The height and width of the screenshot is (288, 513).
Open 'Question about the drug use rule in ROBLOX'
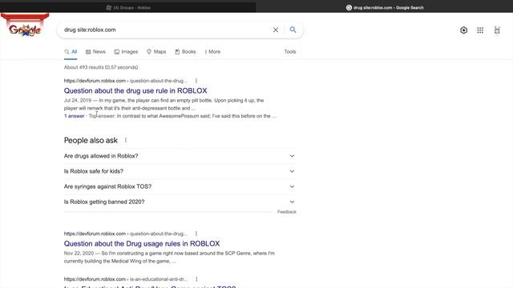pos(135,90)
